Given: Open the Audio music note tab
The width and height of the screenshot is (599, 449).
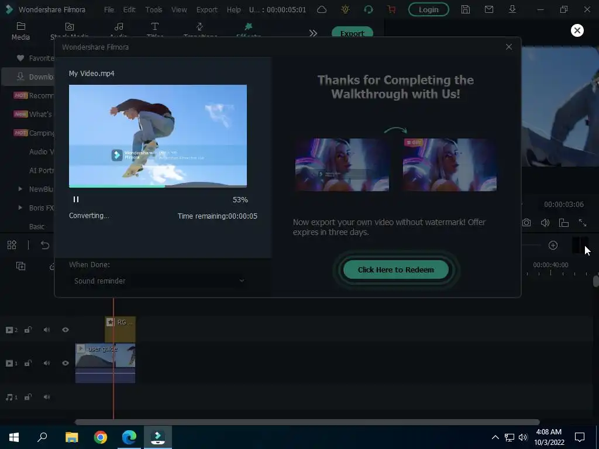Looking at the screenshot, I should [x=119, y=26].
